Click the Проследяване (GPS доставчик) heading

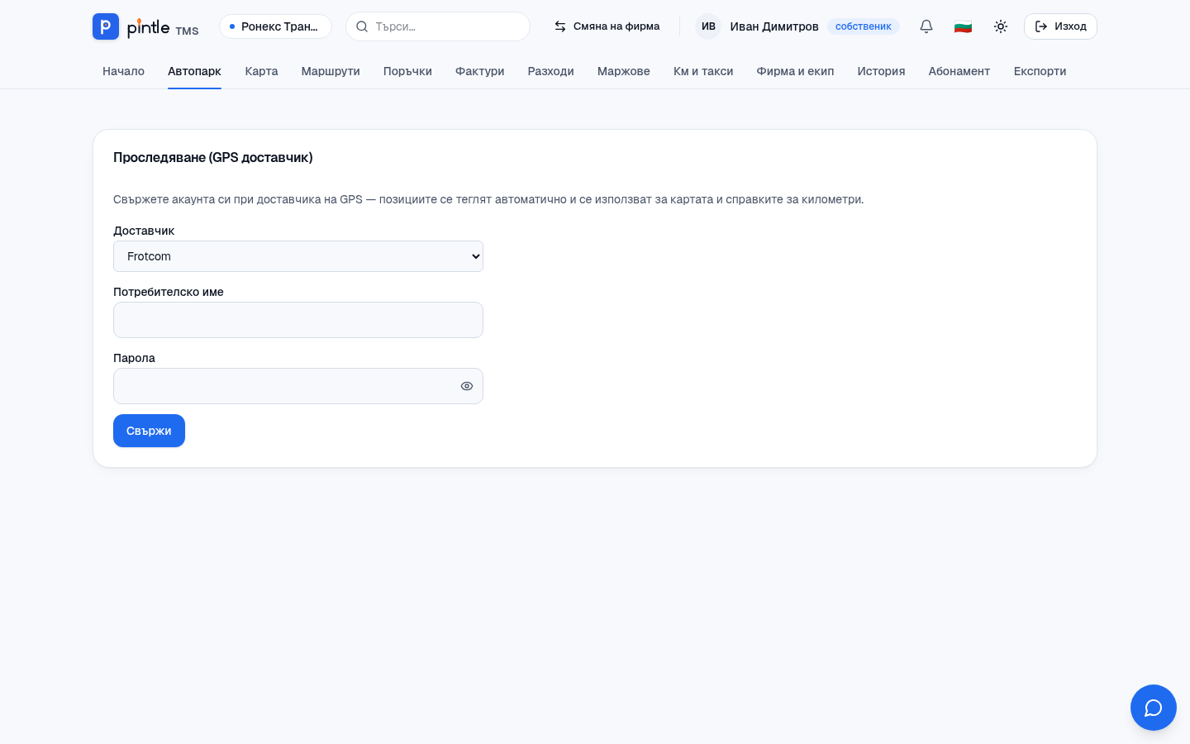point(213,157)
